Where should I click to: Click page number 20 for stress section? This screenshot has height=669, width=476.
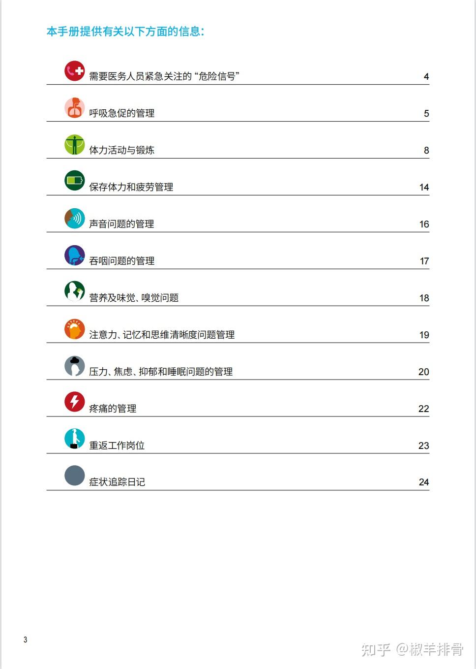pos(423,372)
